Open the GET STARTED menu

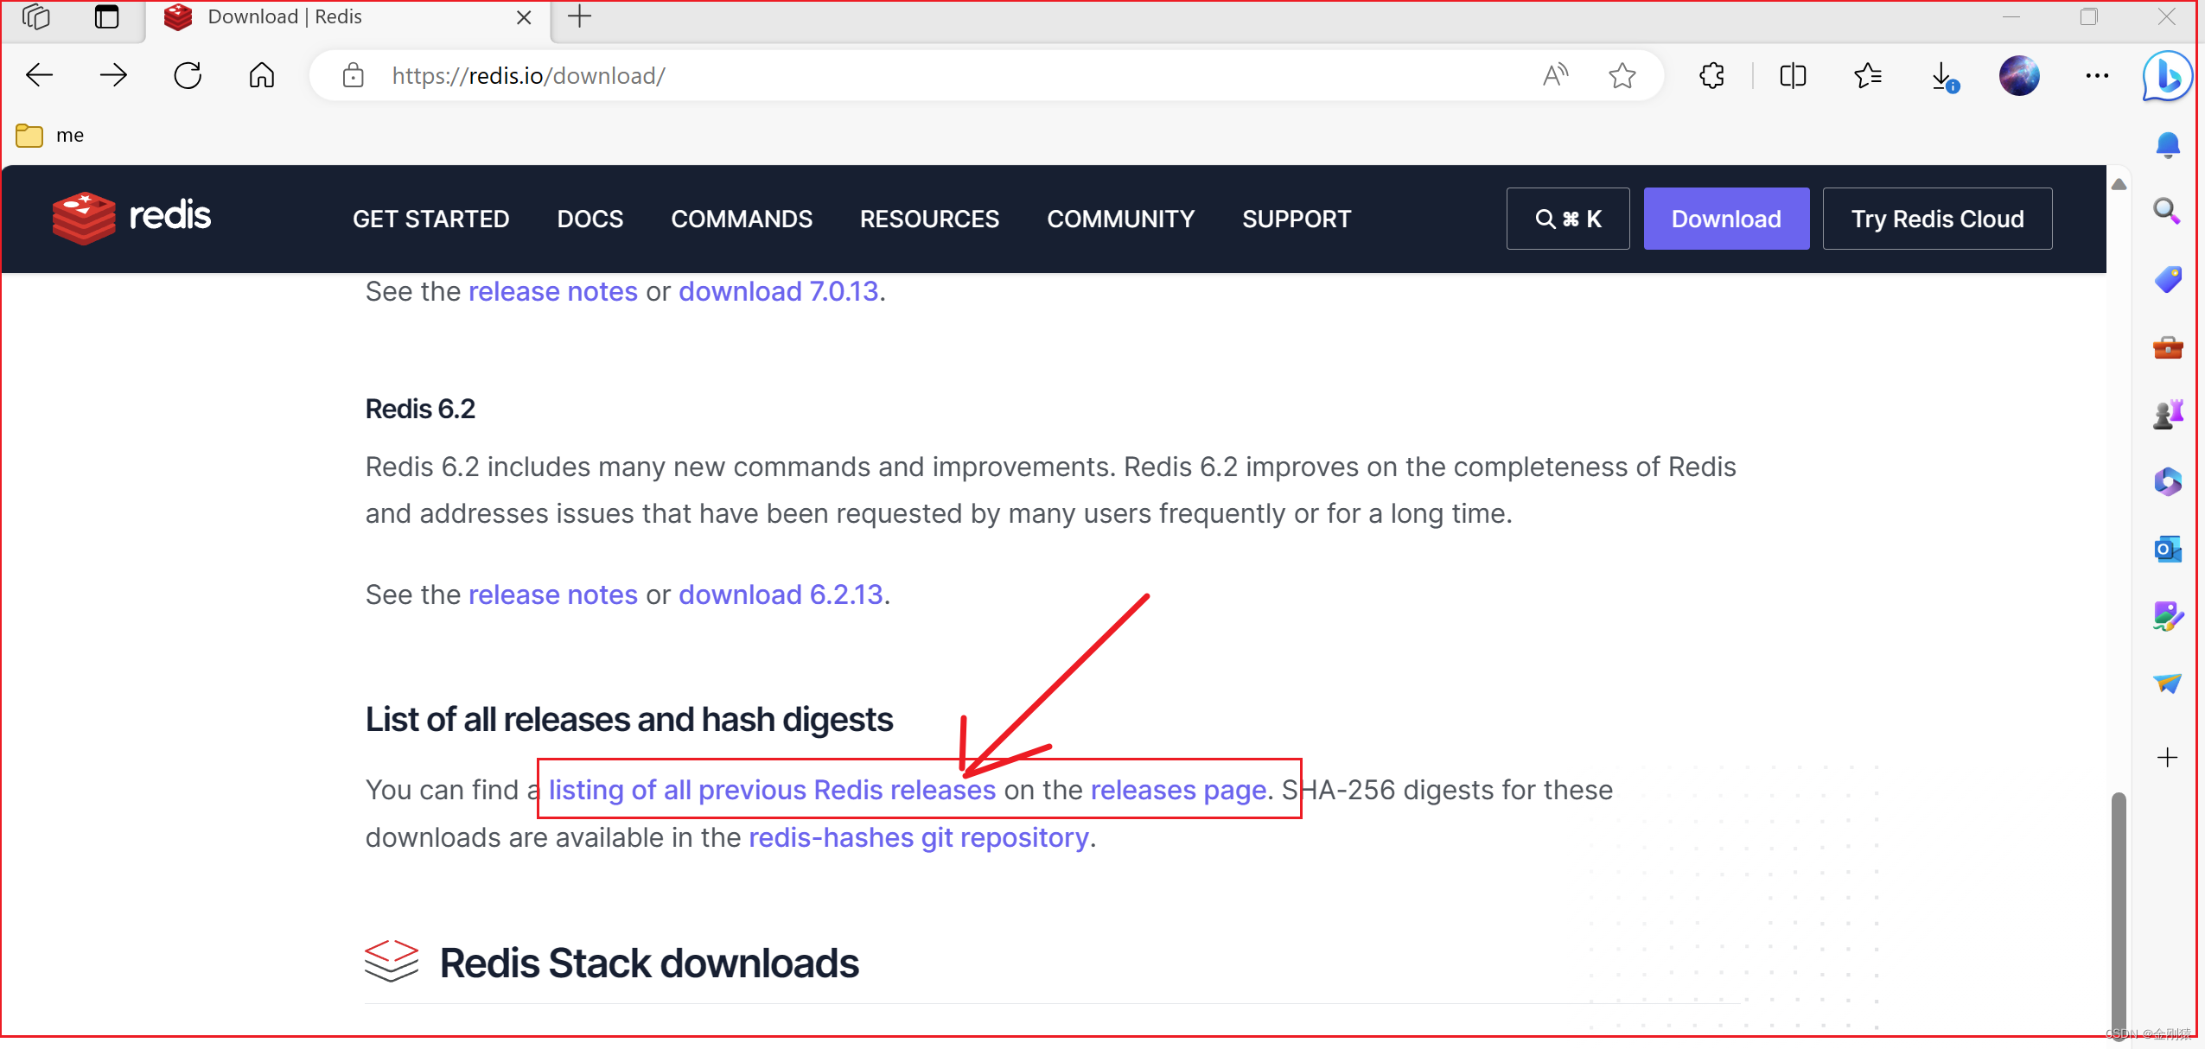point(430,219)
